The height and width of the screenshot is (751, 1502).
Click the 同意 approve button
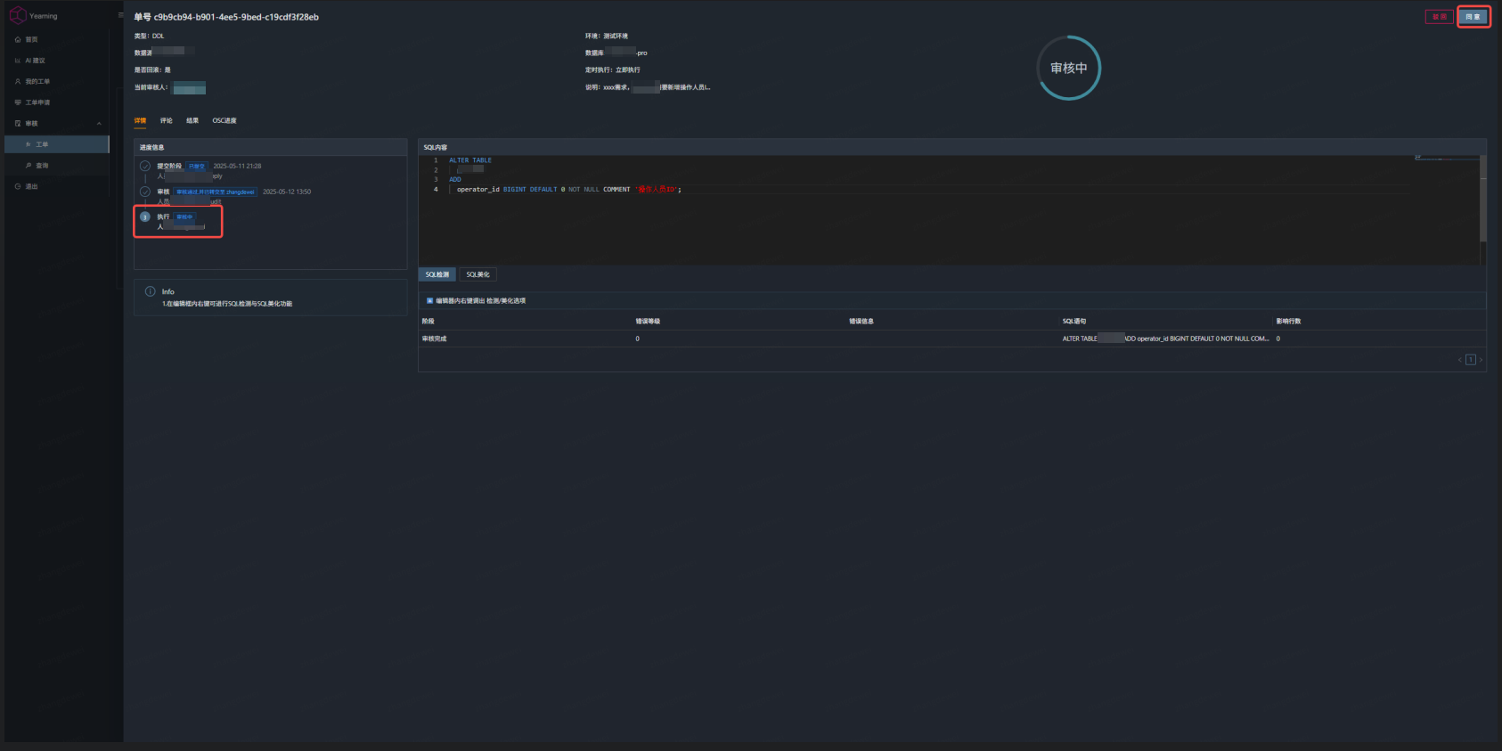pyautogui.click(x=1473, y=17)
